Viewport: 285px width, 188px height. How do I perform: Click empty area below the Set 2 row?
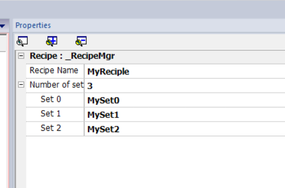155,162
